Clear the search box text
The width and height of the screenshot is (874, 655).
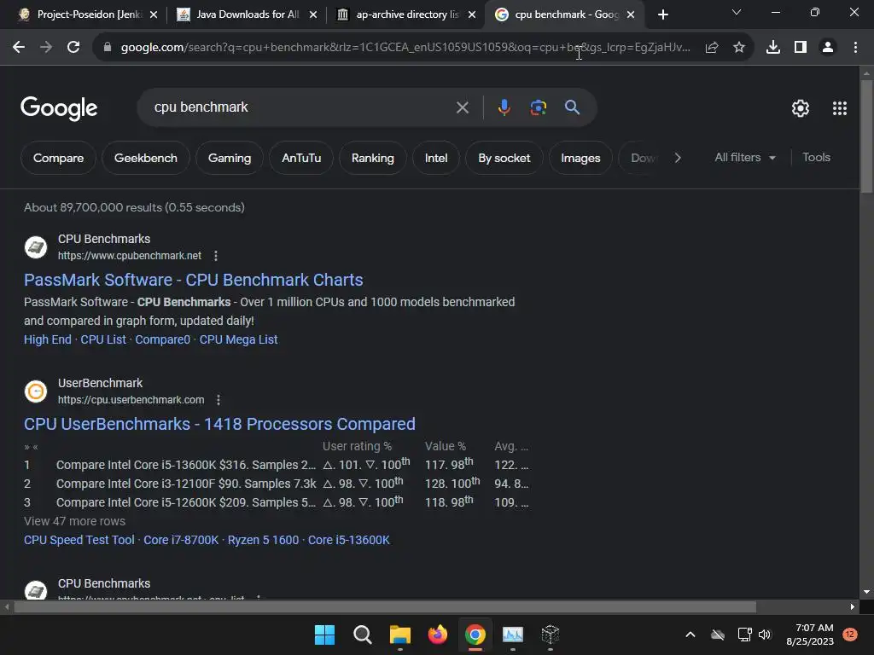coord(463,107)
